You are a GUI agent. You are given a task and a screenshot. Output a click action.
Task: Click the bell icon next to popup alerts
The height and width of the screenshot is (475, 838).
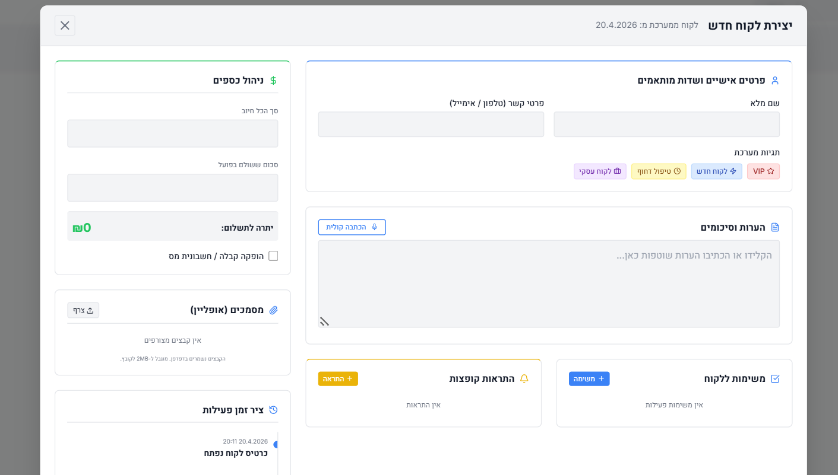click(524, 379)
